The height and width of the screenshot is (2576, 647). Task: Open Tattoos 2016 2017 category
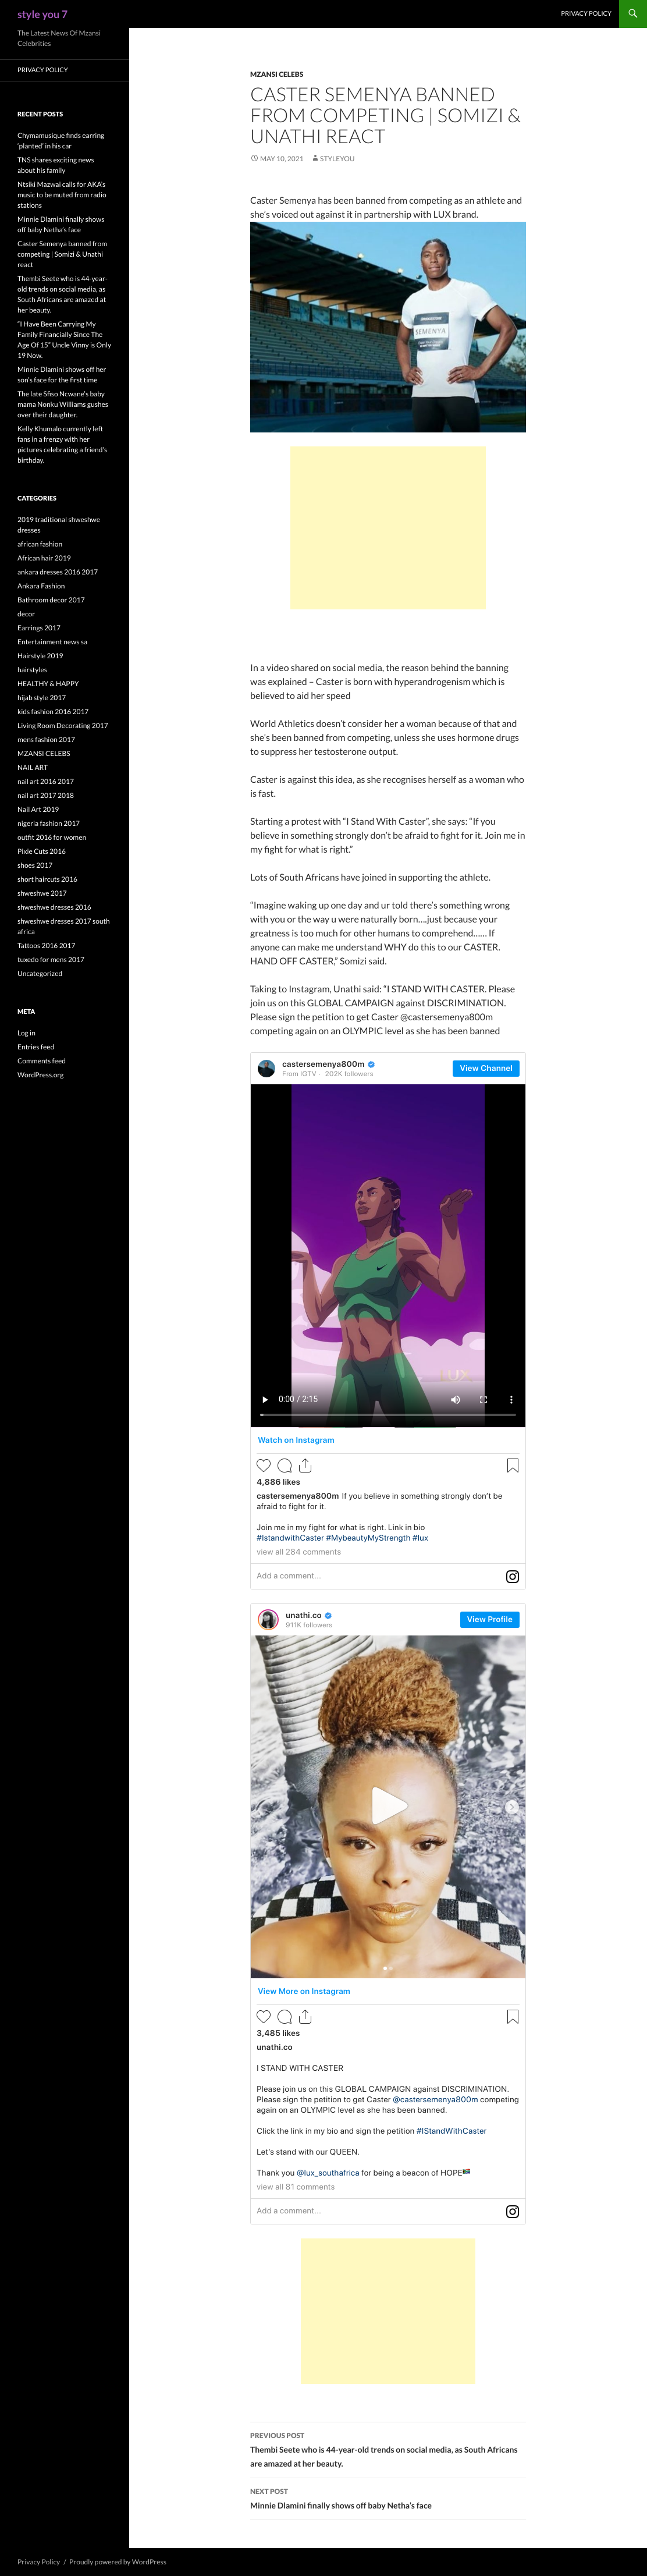pos(46,946)
